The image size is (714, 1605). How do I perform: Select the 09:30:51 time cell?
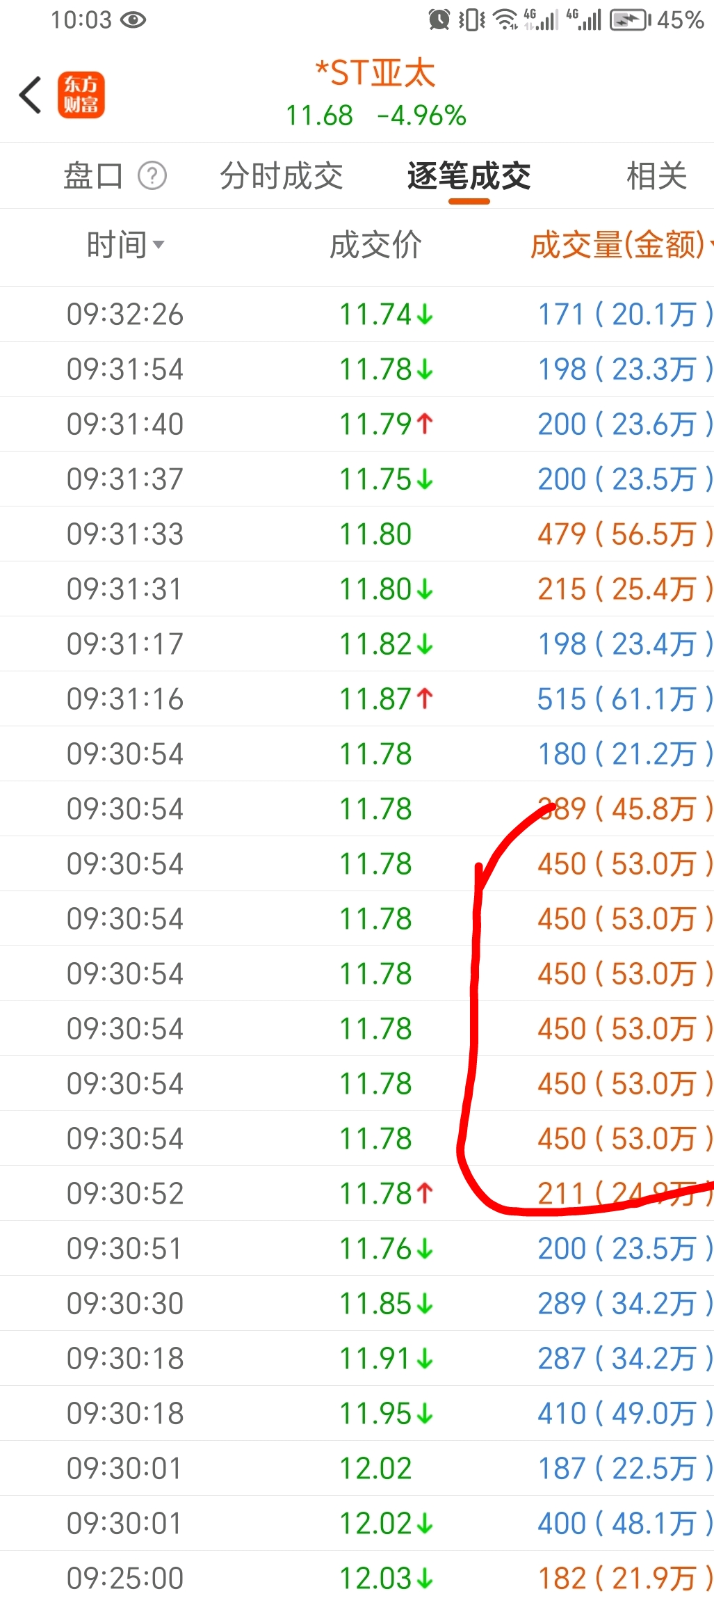(x=125, y=1249)
